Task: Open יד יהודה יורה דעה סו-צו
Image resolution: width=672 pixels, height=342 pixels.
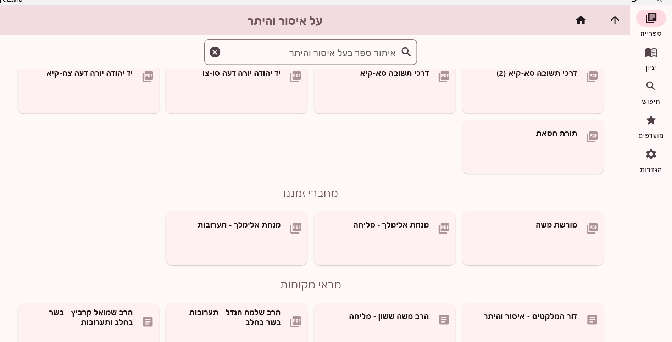Action: pyautogui.click(x=236, y=91)
